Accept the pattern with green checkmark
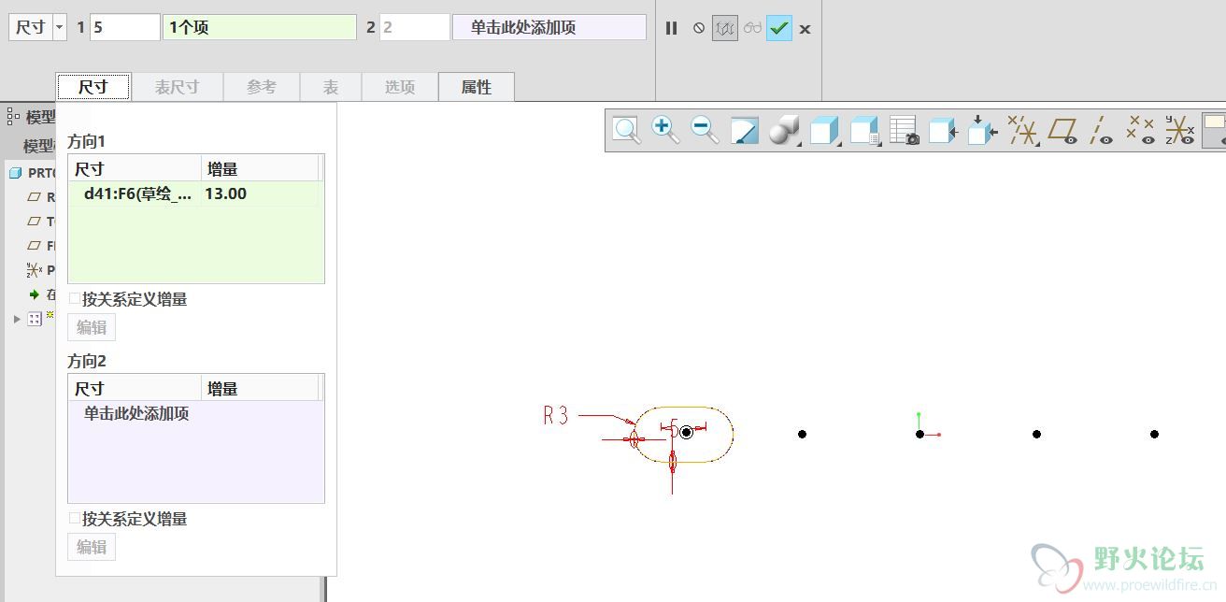The height and width of the screenshot is (602, 1226). (x=779, y=28)
